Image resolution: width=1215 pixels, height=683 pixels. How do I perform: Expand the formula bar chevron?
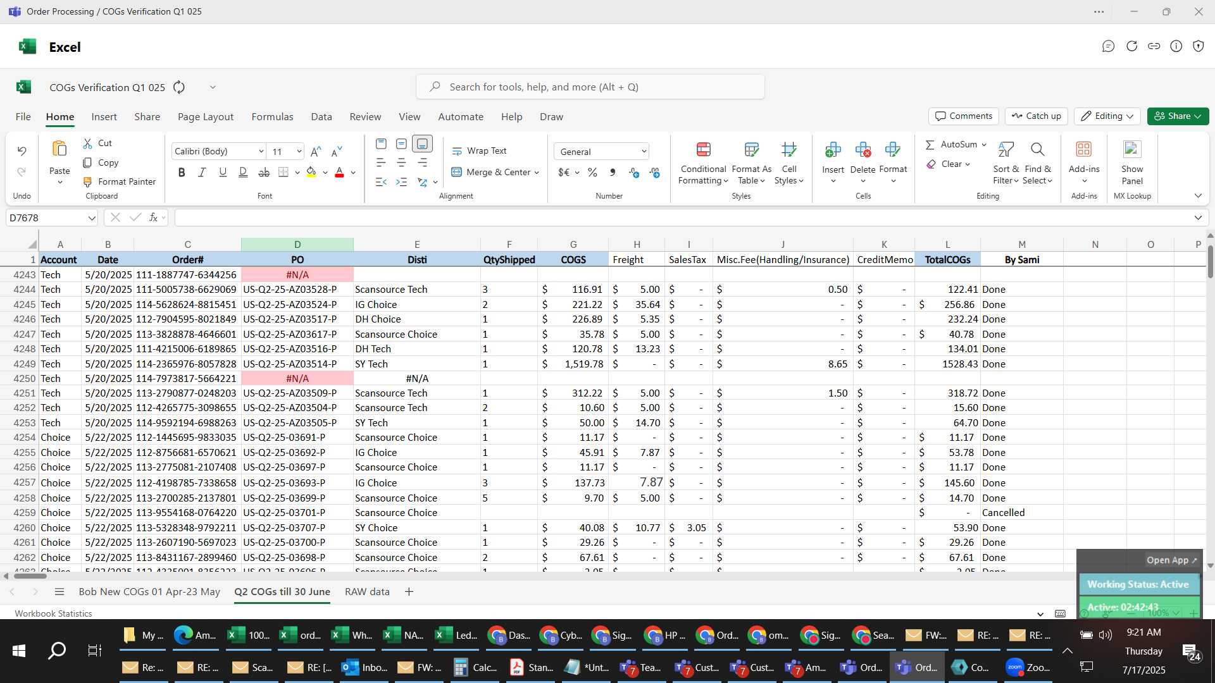click(1198, 218)
